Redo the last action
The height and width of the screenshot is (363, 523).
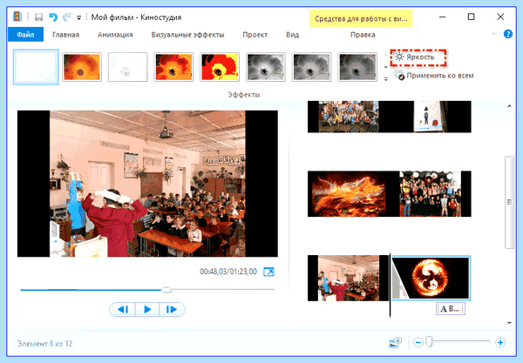coord(67,17)
